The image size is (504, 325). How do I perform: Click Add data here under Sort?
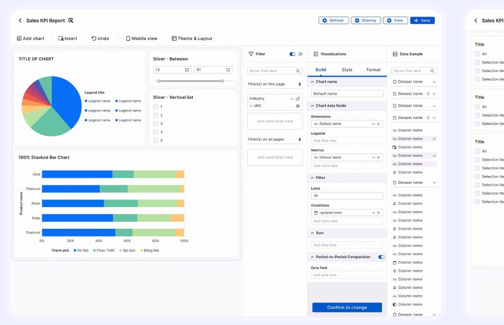347,245
